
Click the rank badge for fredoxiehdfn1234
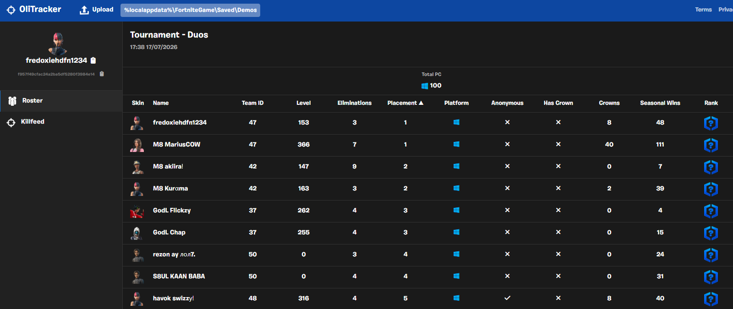[x=711, y=123]
